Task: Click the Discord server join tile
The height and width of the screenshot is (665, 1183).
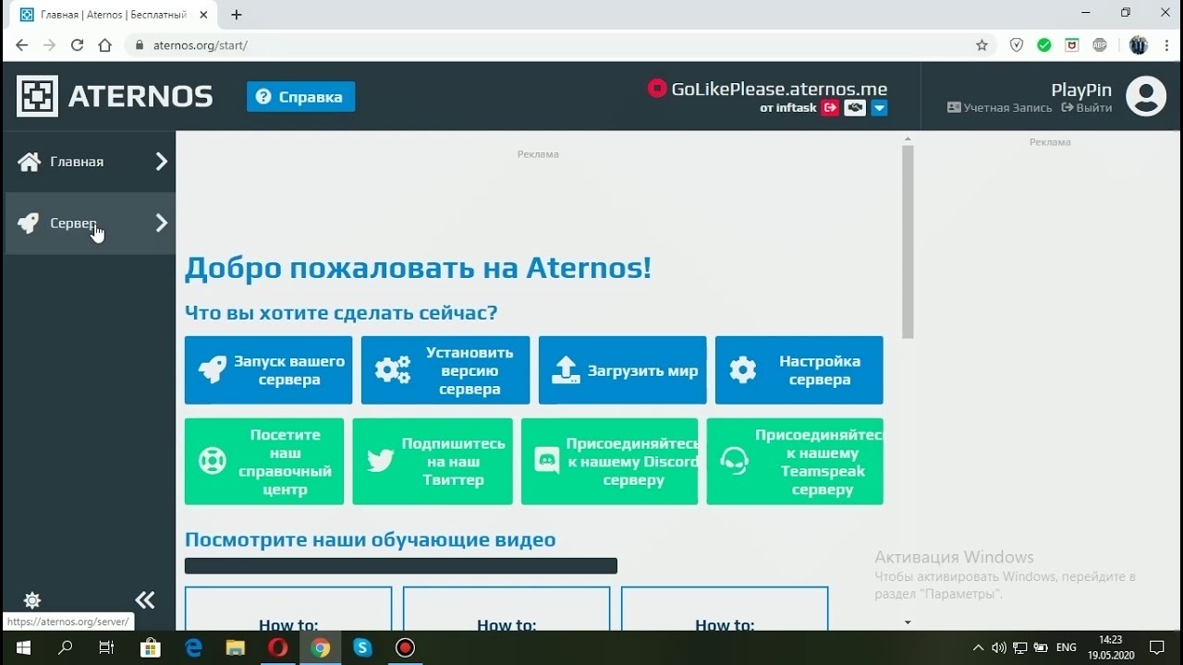Action: (x=609, y=462)
